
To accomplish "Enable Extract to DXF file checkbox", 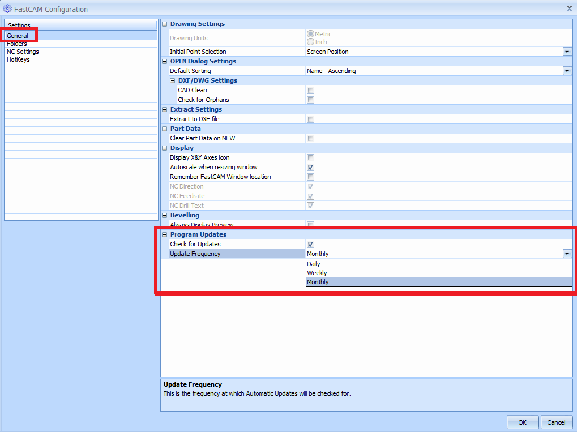I will click(x=310, y=119).
